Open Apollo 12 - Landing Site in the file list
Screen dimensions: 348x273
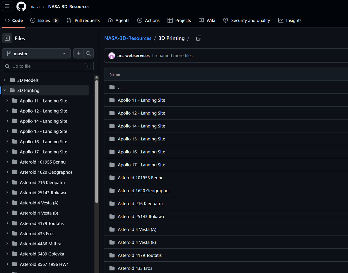pyautogui.click(x=142, y=113)
